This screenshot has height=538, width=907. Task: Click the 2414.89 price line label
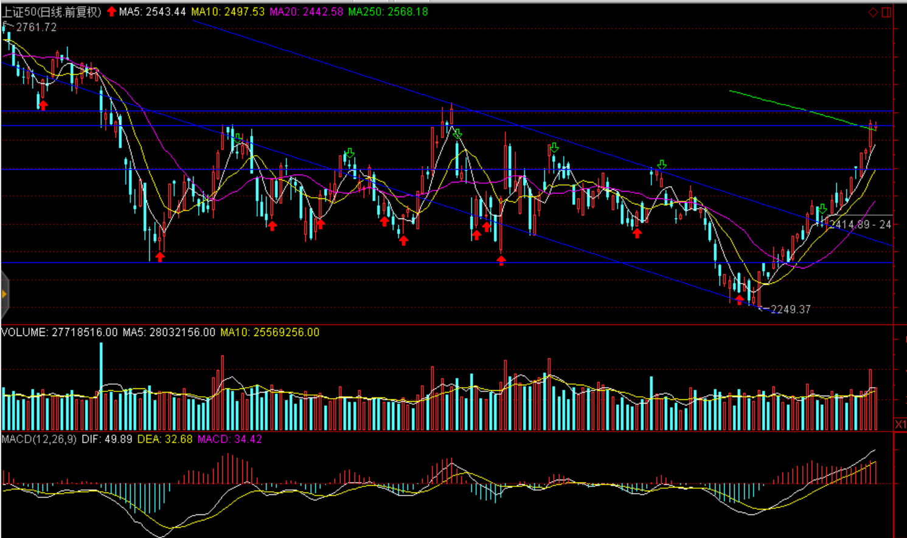[x=860, y=225]
